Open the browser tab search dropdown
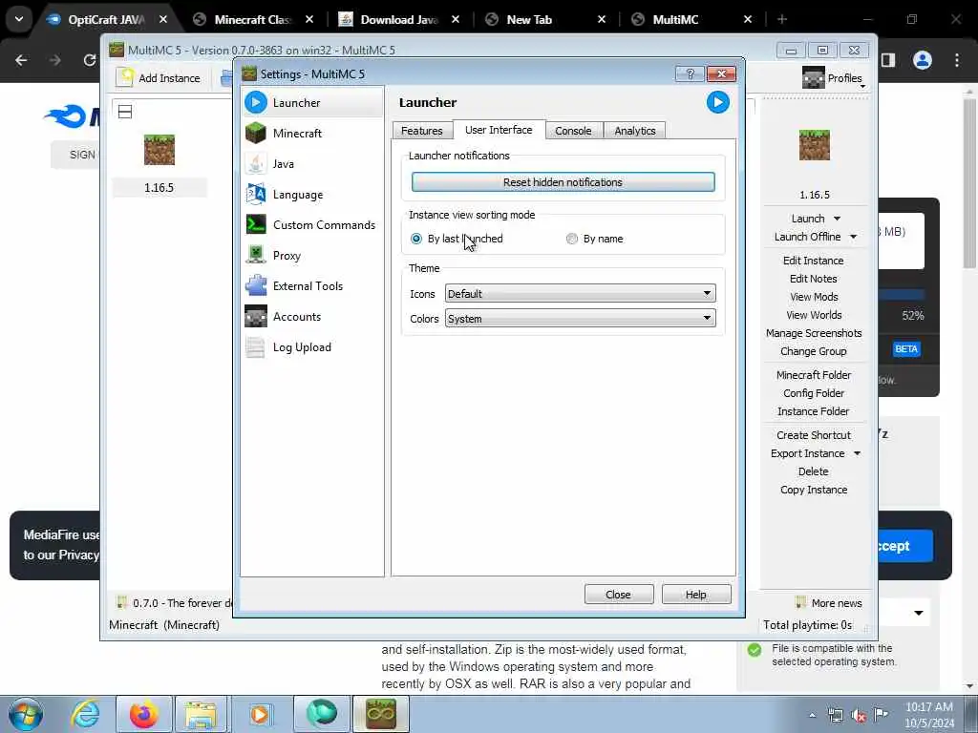Image resolution: width=978 pixels, height=733 pixels. click(x=19, y=19)
